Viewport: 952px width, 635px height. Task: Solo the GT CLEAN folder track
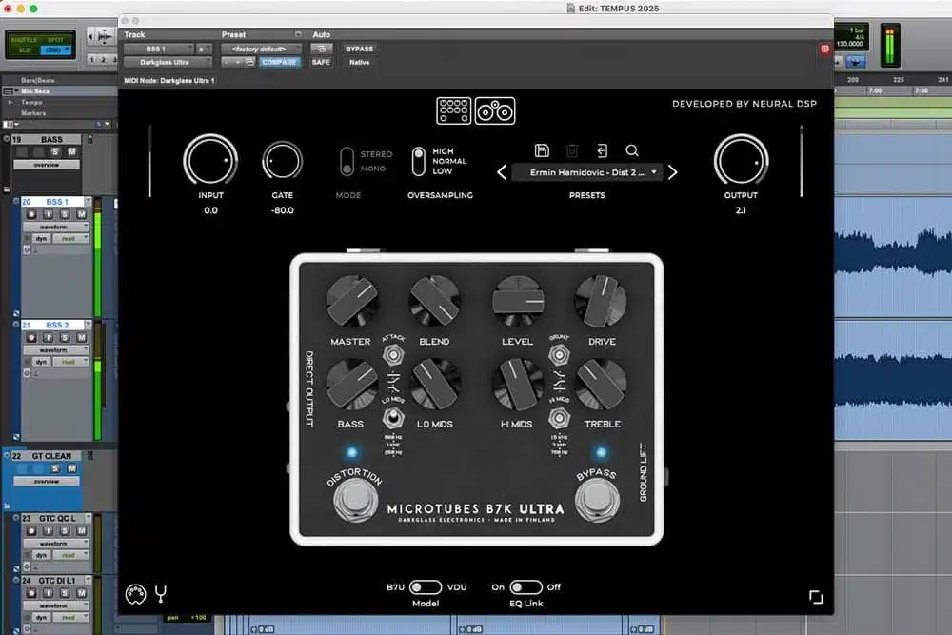click(x=54, y=468)
